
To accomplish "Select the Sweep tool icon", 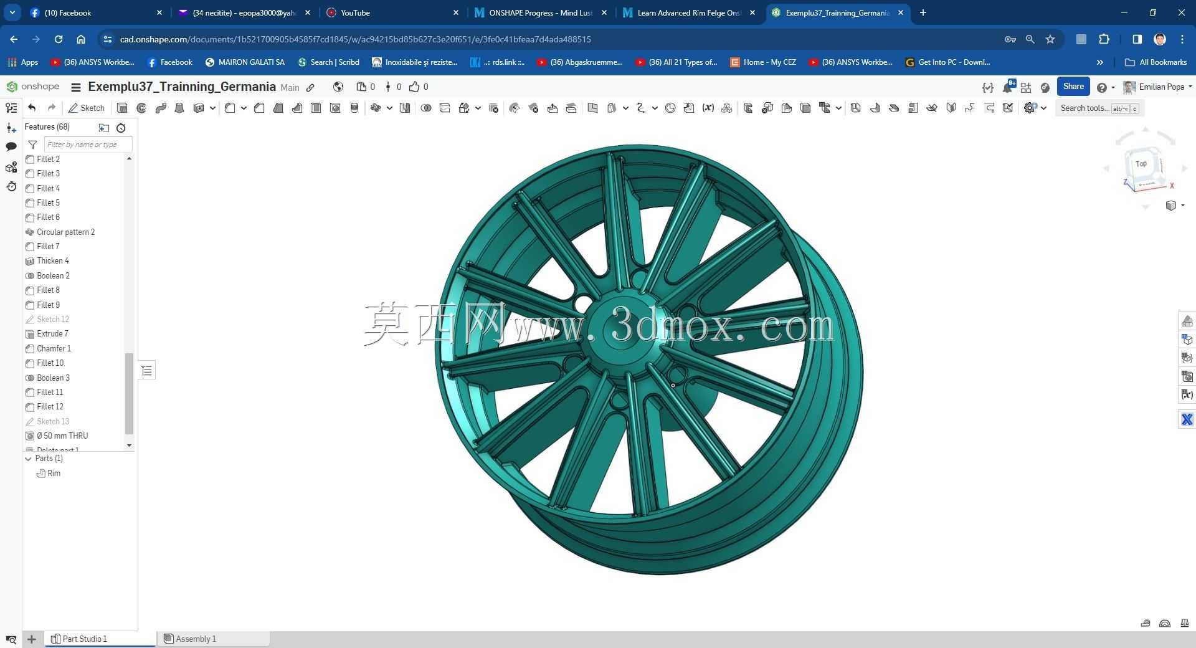I will [x=161, y=108].
